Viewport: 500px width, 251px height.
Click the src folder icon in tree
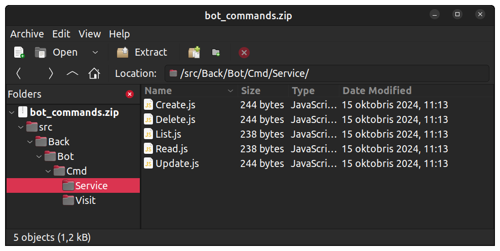[32, 127]
